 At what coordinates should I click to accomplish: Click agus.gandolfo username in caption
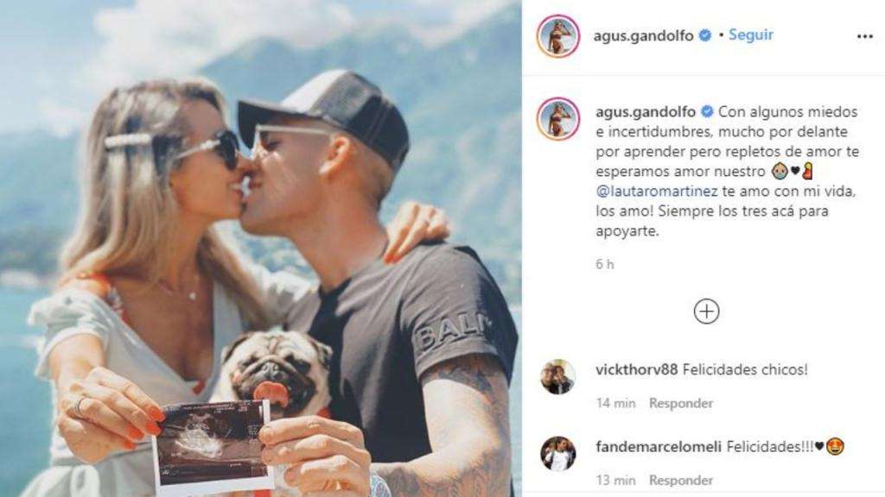(x=646, y=111)
